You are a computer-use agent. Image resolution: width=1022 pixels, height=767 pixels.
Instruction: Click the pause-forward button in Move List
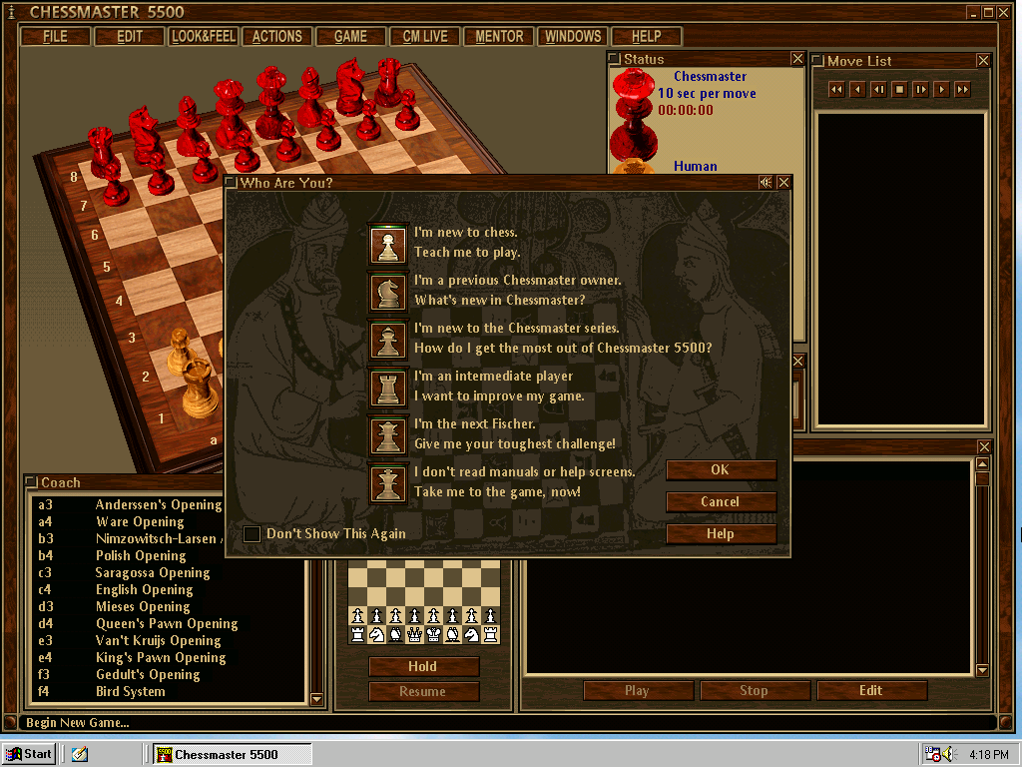tap(920, 89)
